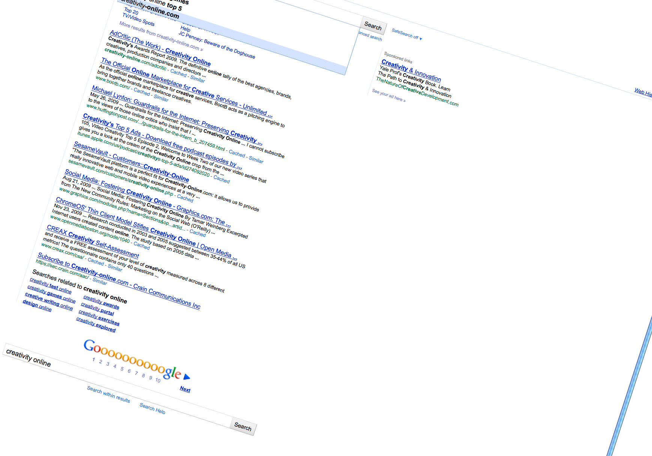652x456 pixels.
Task: Open the Help sitelink
Action: 185,28
